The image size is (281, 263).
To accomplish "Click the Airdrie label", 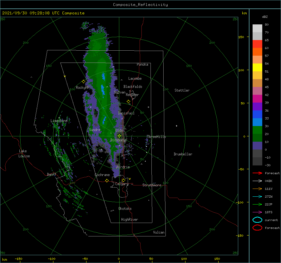I will (123, 167).
